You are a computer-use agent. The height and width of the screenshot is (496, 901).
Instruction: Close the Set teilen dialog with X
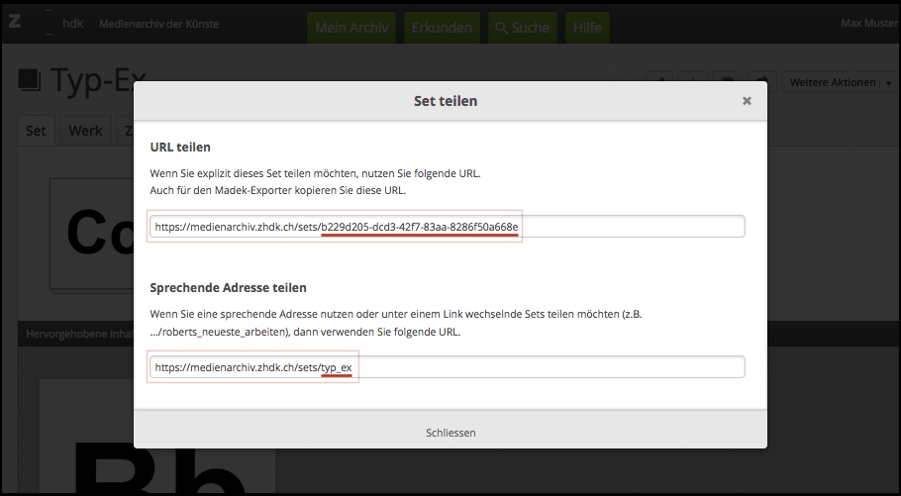(747, 101)
